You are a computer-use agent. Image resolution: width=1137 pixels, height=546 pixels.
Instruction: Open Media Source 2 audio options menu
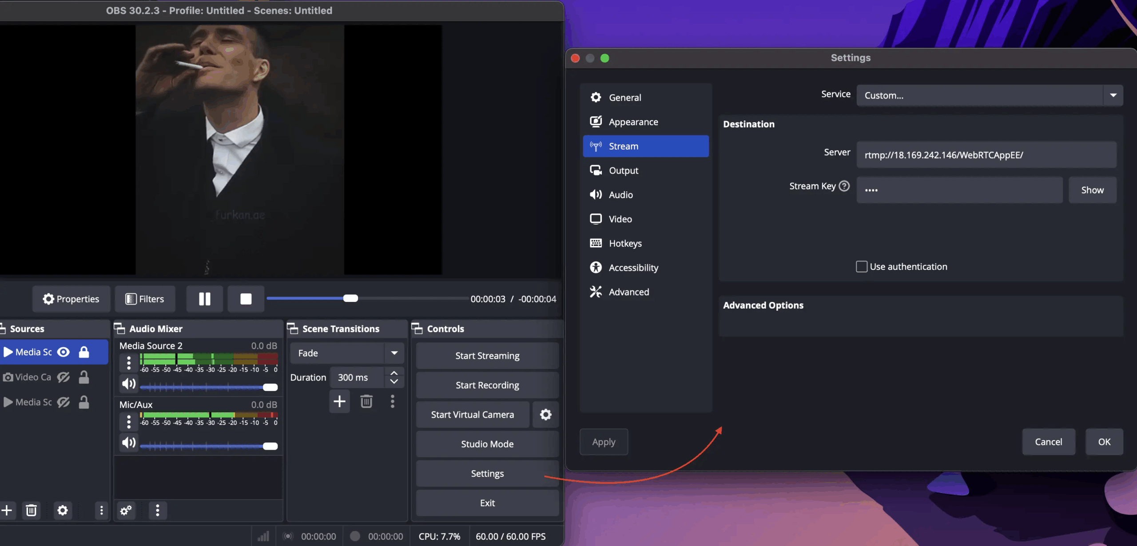(129, 363)
